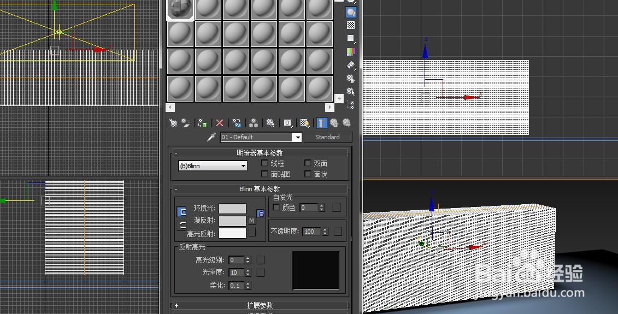Click sample slots scroll-down arrow
The width and height of the screenshot is (618, 314).
click(339, 98)
